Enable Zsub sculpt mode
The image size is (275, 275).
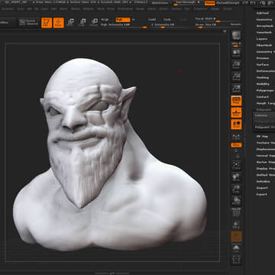point(167,20)
